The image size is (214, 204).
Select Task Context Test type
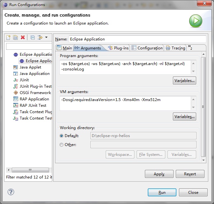click(32, 118)
